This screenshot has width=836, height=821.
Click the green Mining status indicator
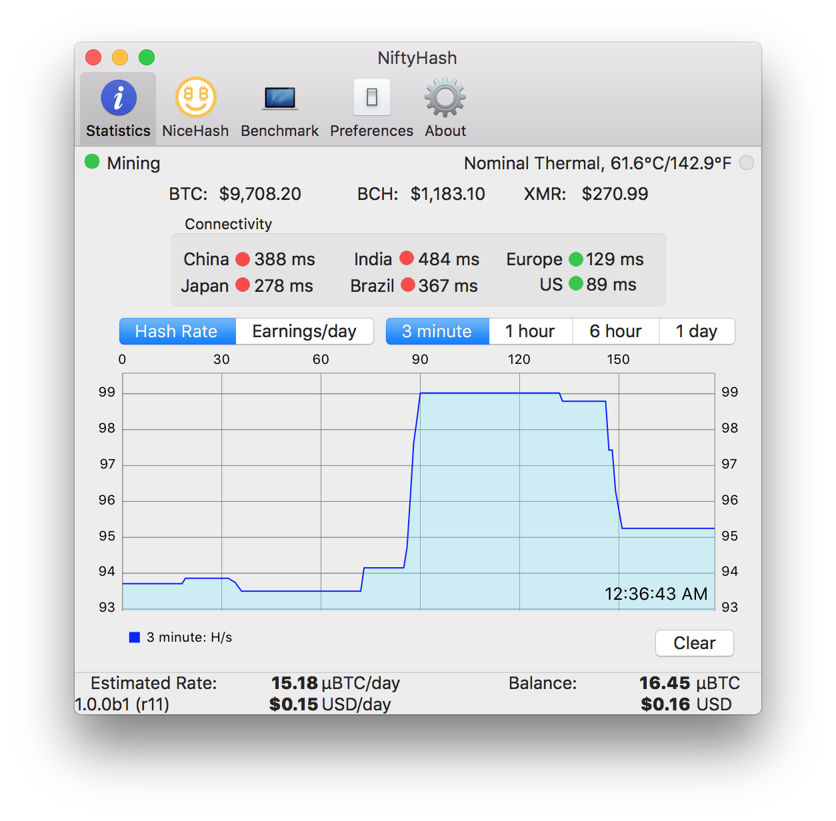click(92, 162)
